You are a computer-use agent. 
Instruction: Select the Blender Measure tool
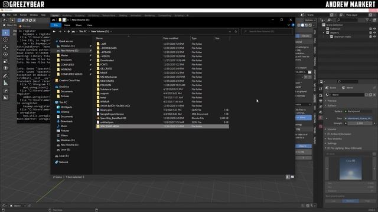click(5, 83)
